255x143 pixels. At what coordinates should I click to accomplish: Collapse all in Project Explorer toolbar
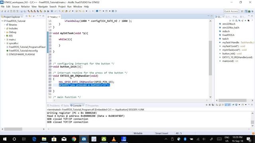tap(27, 16)
